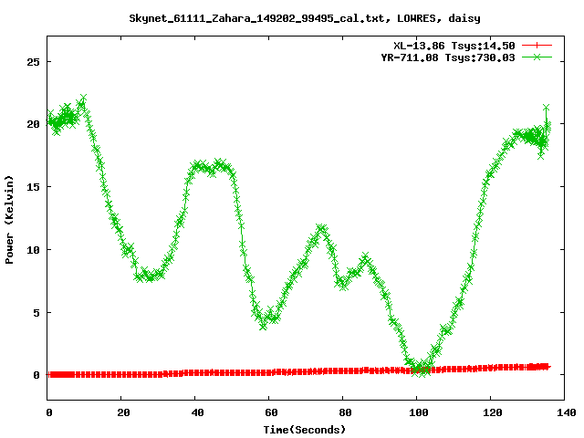The width and height of the screenshot is (584, 438).
Task: Click the right end of the red XL curve
Action: click(x=547, y=366)
